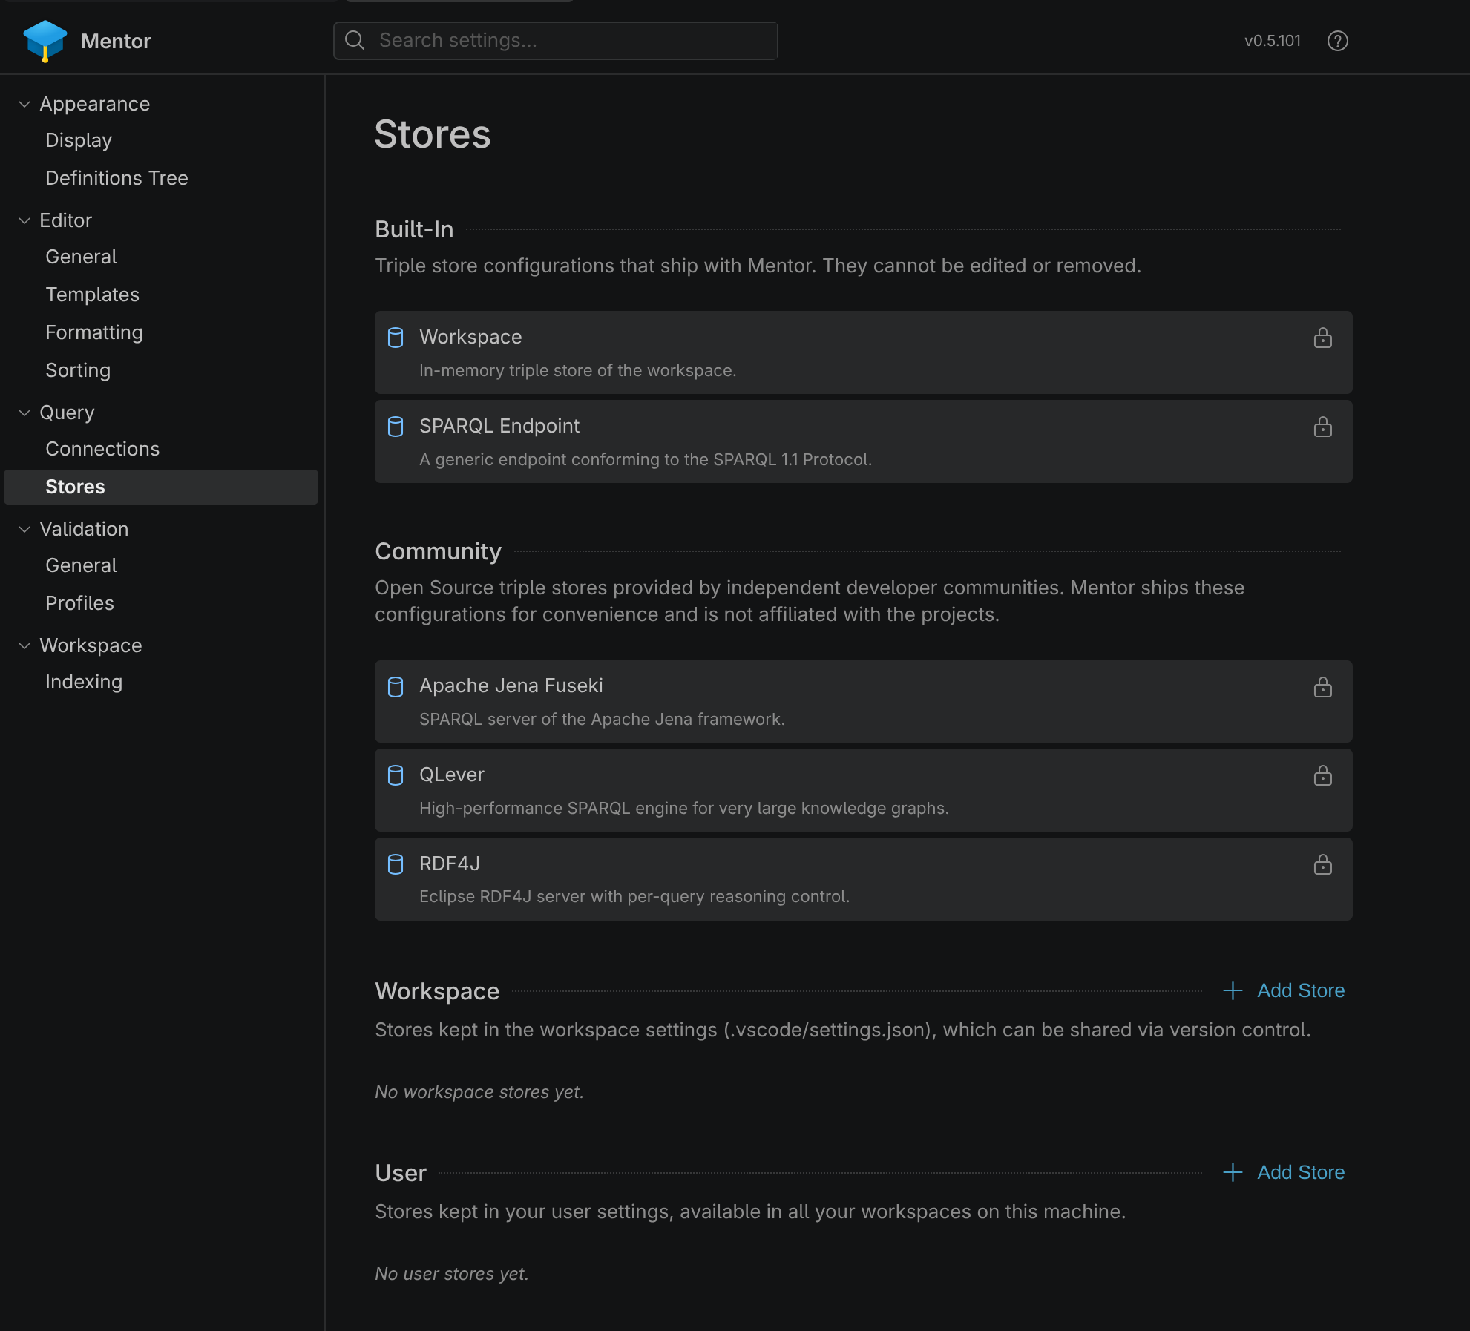The width and height of the screenshot is (1470, 1331).
Task: Click the lock icon on RDF4J row
Action: tap(1322, 864)
